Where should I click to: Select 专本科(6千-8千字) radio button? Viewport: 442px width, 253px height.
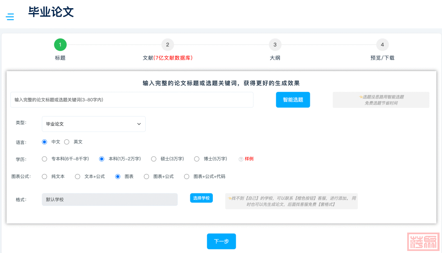click(45, 159)
